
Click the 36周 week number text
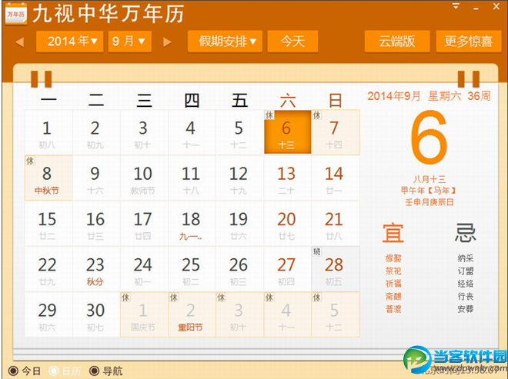tap(479, 96)
